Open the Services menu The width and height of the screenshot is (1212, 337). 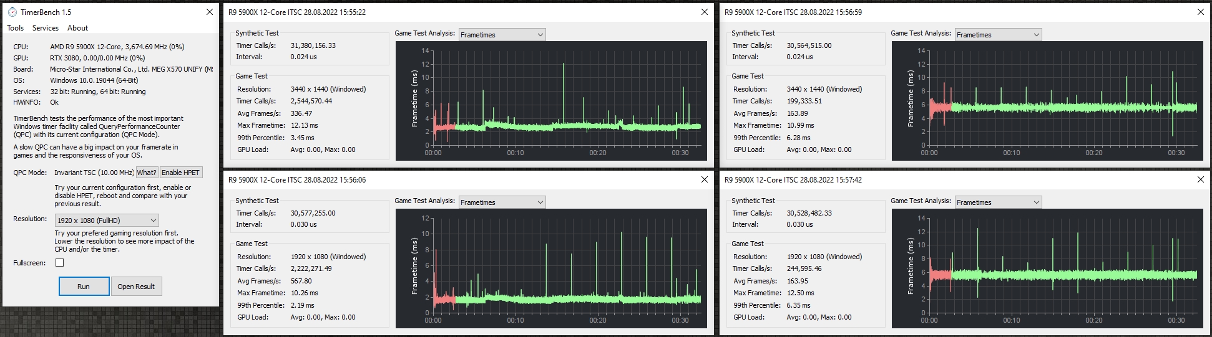tap(46, 28)
